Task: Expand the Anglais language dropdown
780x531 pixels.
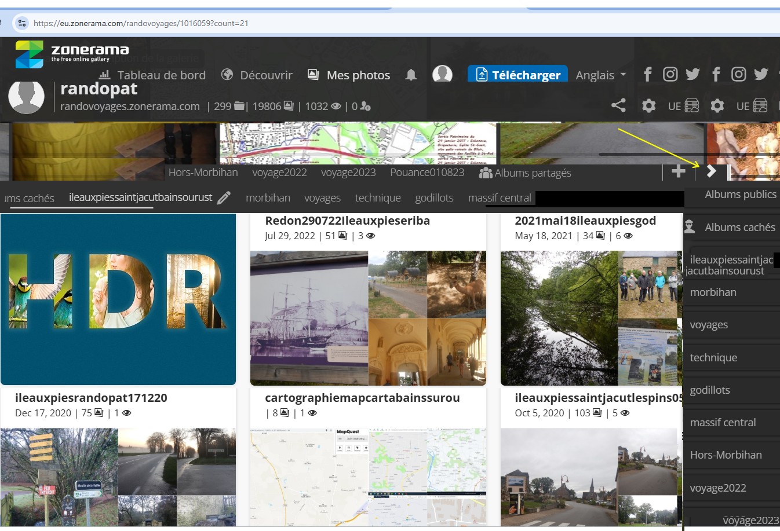Action: click(x=601, y=75)
